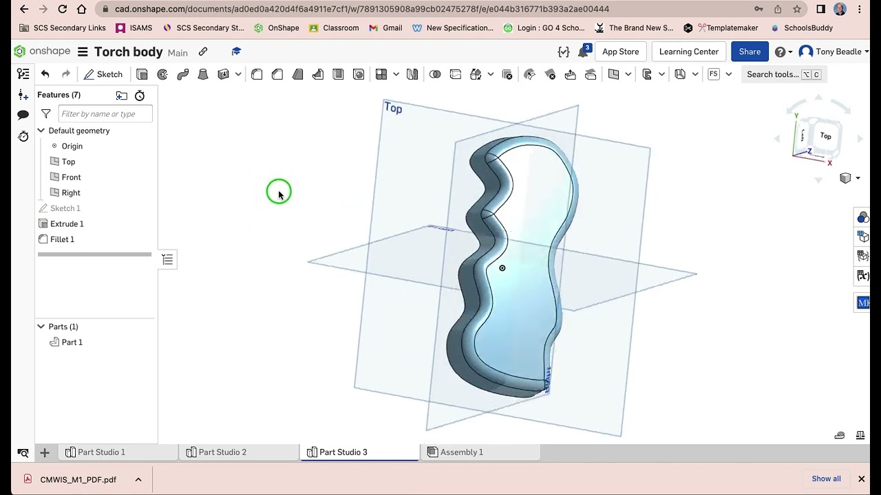Click the notifications bell icon
The height and width of the screenshot is (495, 881).
pos(584,52)
